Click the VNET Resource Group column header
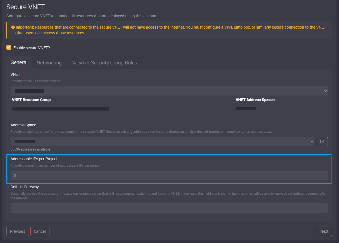Viewport: 339px width, 243px height. click(31, 100)
